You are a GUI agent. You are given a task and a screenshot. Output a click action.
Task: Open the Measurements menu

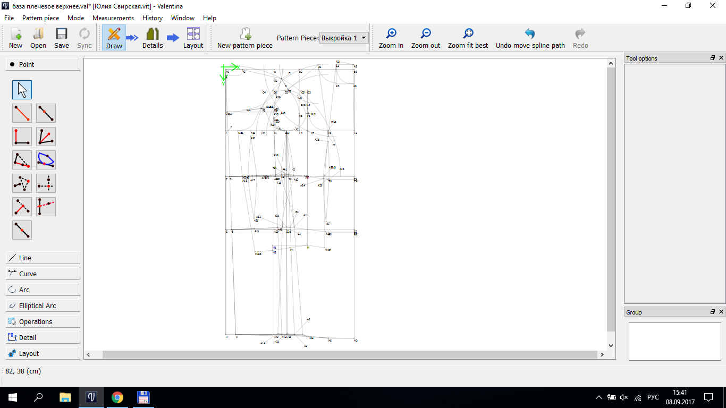coord(113,18)
